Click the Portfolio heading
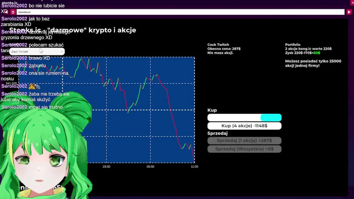Image resolution: width=354 pixels, height=199 pixels. [293, 44]
